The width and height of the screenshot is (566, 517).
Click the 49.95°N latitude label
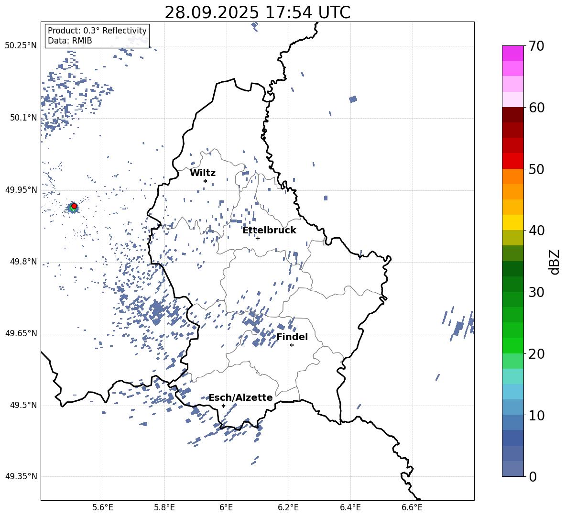click(21, 190)
